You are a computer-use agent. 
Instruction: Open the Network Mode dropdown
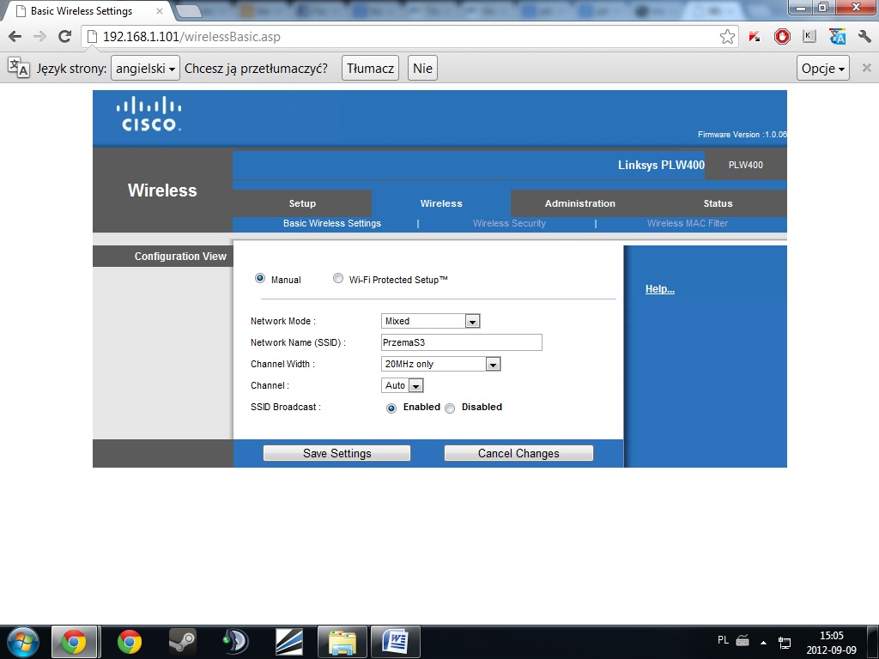431,321
